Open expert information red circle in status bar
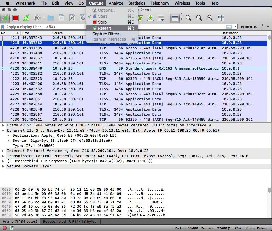This screenshot has height=231, width=272. tap(5, 228)
